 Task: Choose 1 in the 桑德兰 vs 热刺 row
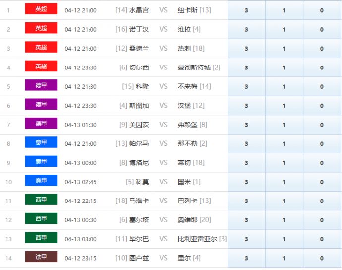coord(284,48)
